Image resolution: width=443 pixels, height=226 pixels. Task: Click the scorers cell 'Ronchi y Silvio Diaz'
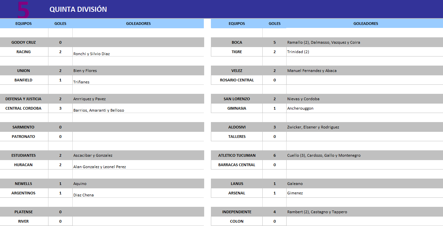tap(138, 52)
